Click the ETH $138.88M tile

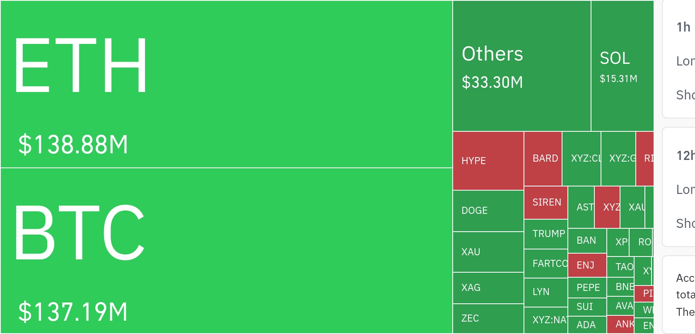coord(226,84)
